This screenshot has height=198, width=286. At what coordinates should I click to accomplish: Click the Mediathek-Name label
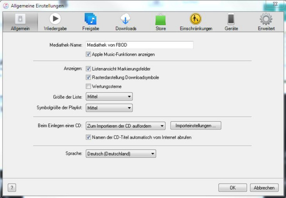[66, 45]
